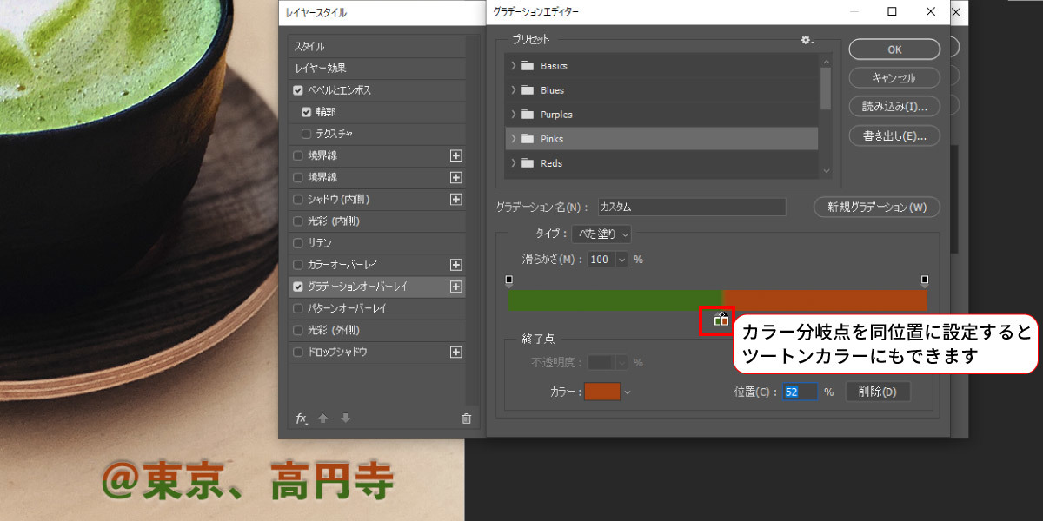Close the グラデーションエディター window
Viewport: 1043px width, 521px height.
point(932,11)
